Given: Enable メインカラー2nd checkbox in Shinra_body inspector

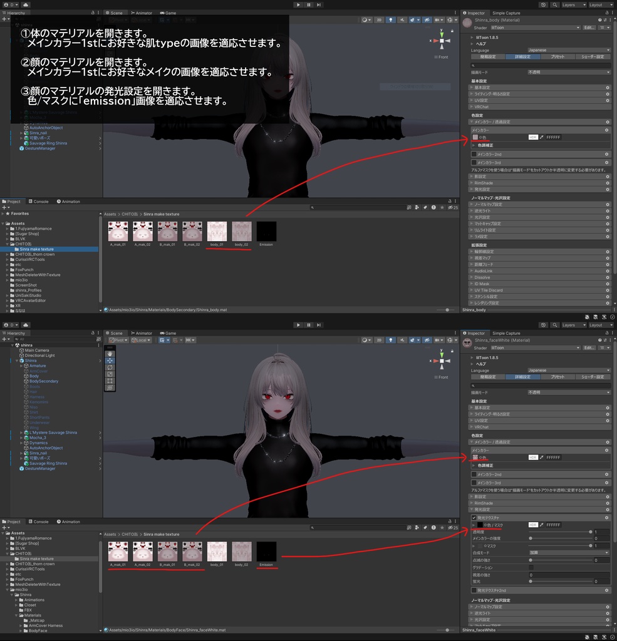Looking at the screenshot, I should [474, 155].
